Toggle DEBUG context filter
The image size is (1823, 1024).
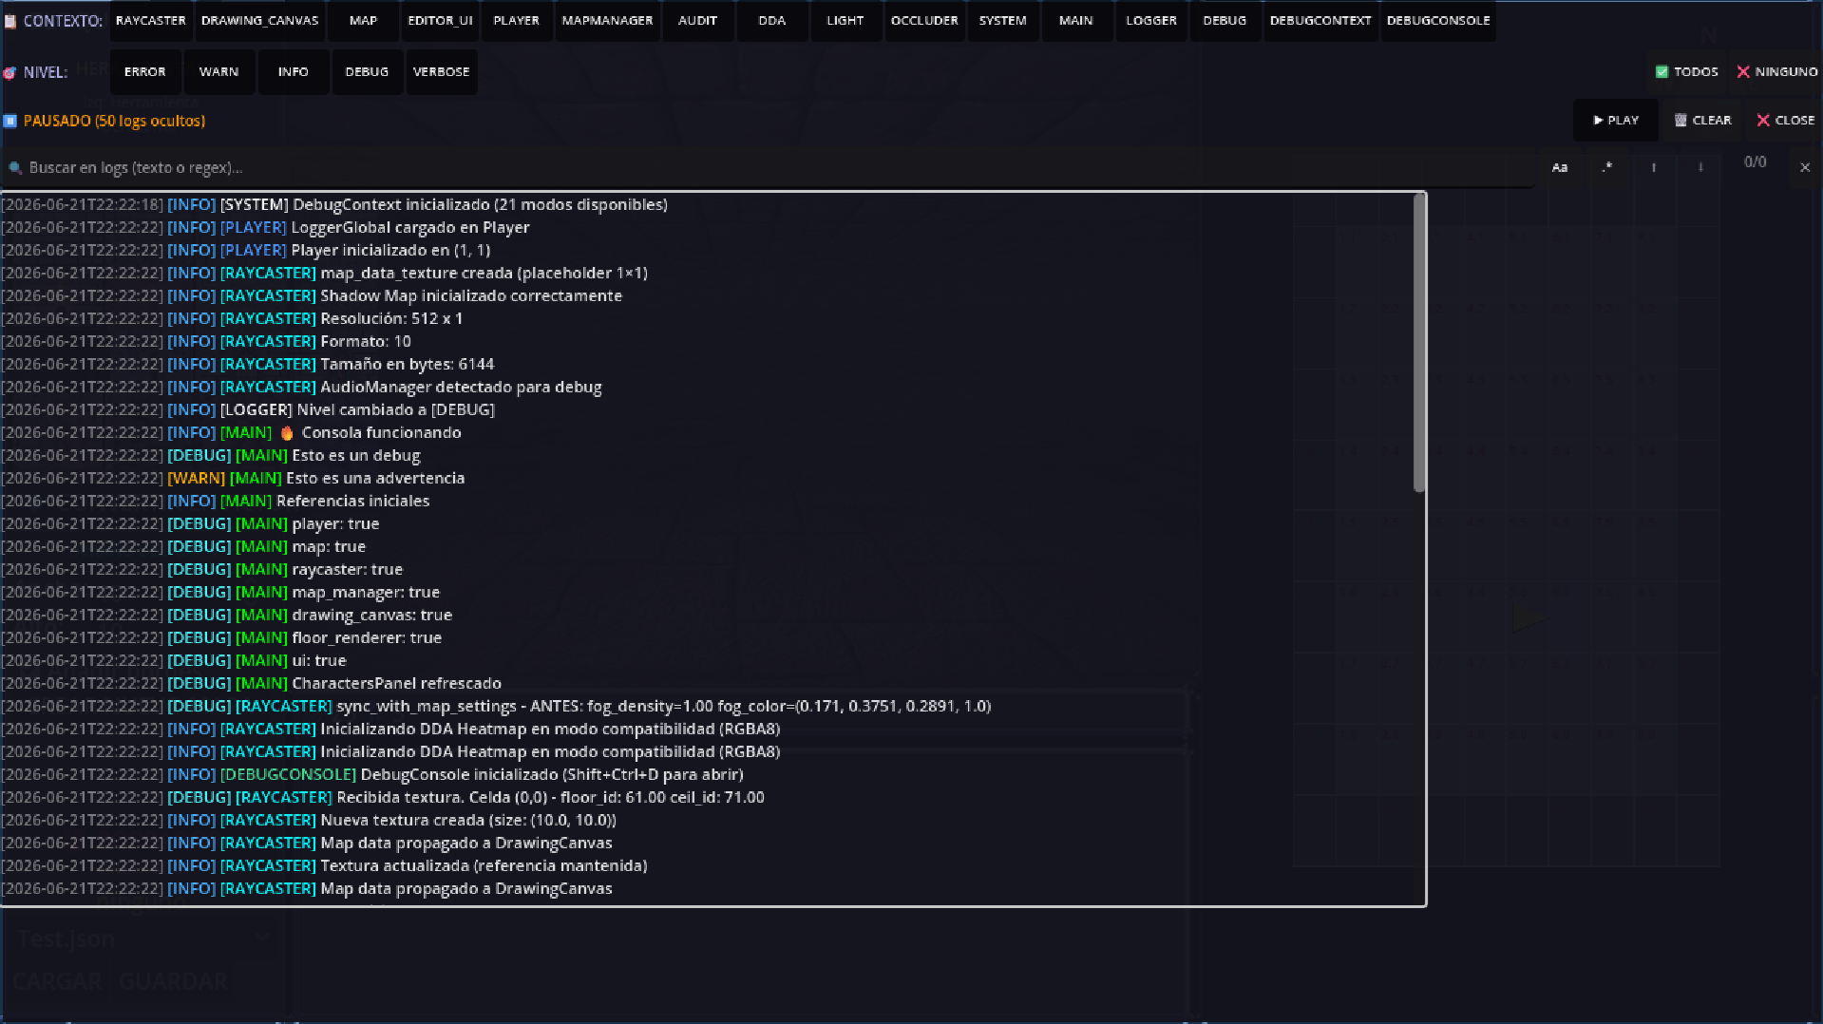[1225, 21]
